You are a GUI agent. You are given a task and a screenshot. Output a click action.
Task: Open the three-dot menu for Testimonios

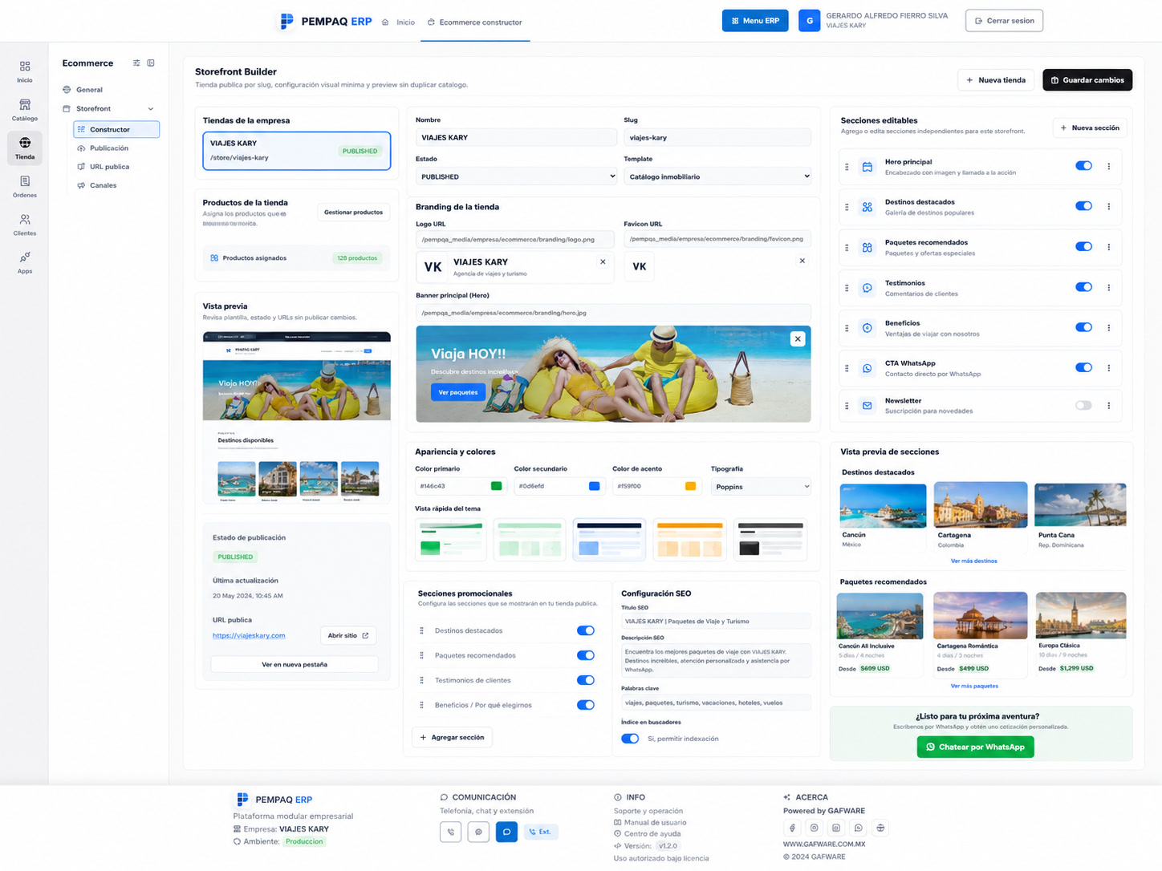click(1109, 287)
